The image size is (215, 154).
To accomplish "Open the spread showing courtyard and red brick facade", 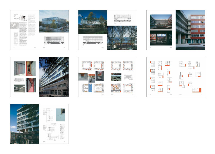I will 176,30.
